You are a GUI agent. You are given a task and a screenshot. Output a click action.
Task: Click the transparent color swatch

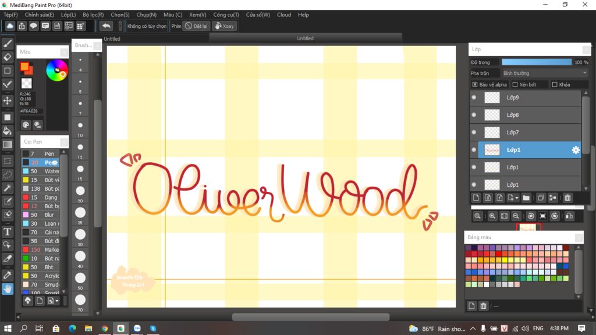click(27, 83)
